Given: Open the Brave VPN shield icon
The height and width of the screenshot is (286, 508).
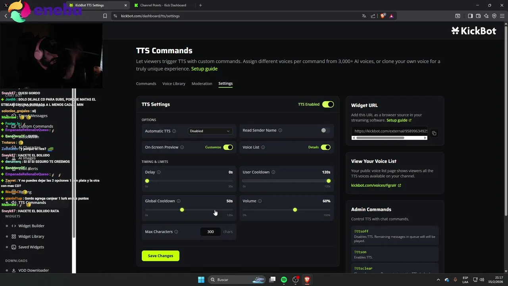Looking at the screenshot, I should pyautogui.click(x=494, y=16).
